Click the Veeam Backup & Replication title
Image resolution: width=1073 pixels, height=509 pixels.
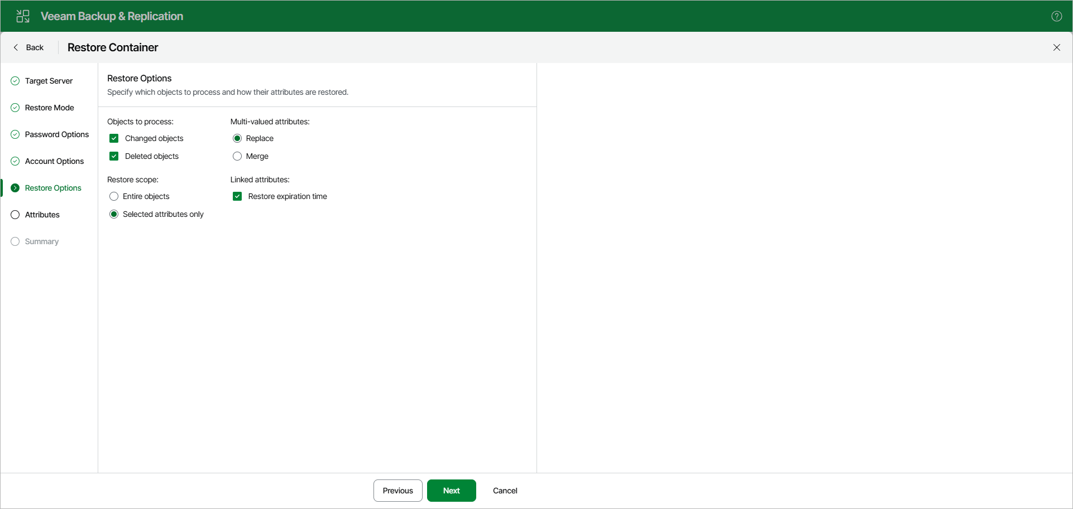pyautogui.click(x=112, y=16)
